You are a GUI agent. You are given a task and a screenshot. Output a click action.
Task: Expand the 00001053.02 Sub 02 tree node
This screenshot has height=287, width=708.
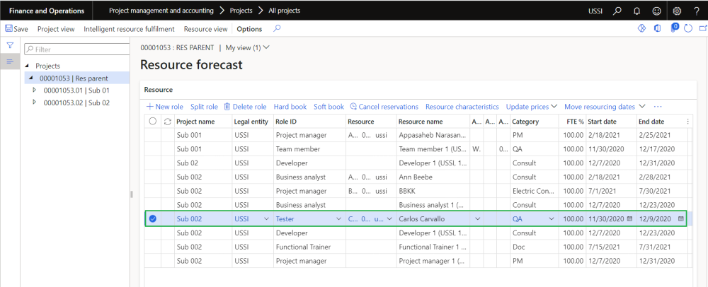35,102
